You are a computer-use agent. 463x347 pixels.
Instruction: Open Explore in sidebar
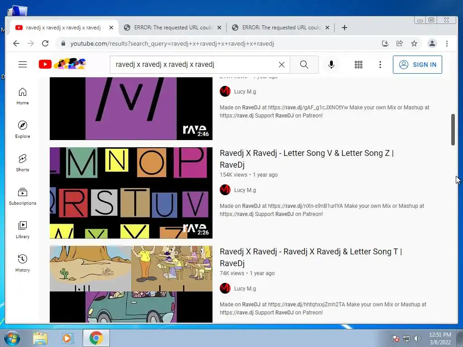click(x=23, y=130)
